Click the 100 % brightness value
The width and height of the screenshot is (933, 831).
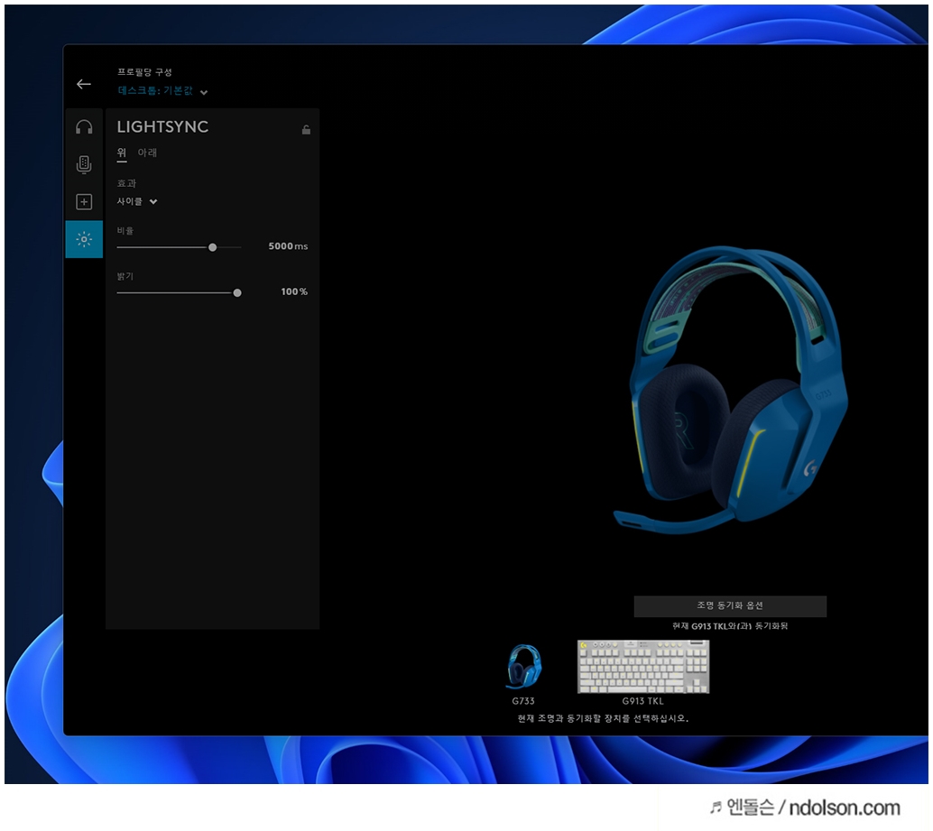tap(294, 291)
